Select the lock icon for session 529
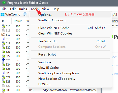Image resolution: width=118 pixels, height=93 pixels. (x=3, y=85)
